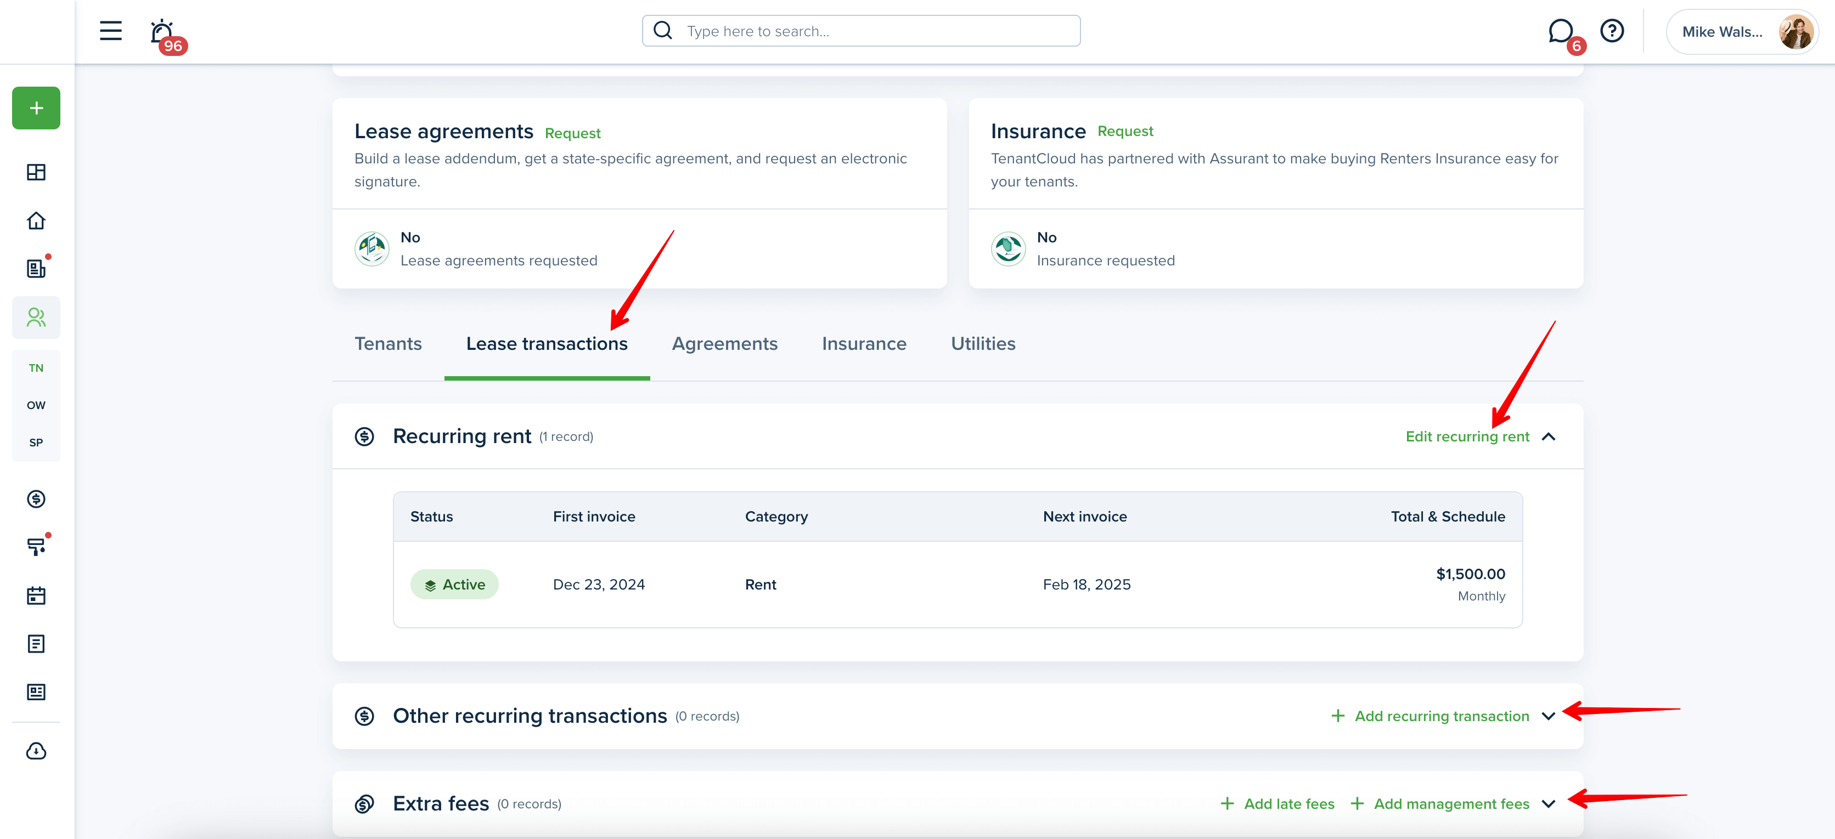Expand the Other recurring transactions chevron
This screenshot has width=1835, height=839.
[1549, 717]
